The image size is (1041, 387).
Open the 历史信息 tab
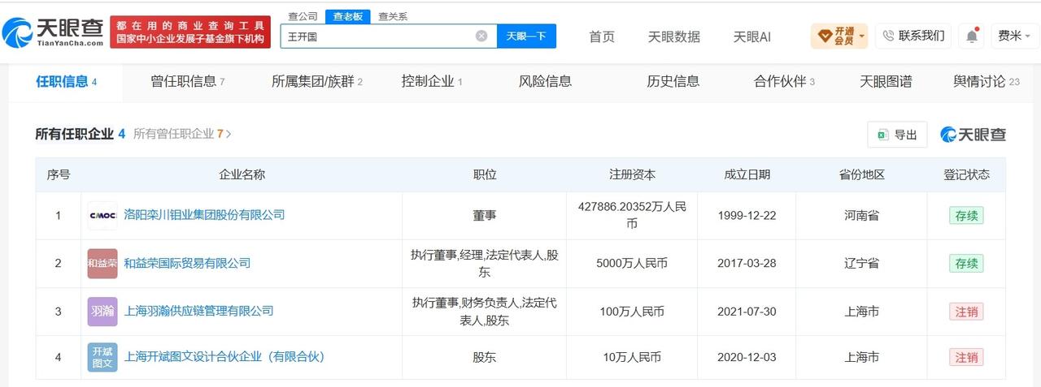coord(673,82)
